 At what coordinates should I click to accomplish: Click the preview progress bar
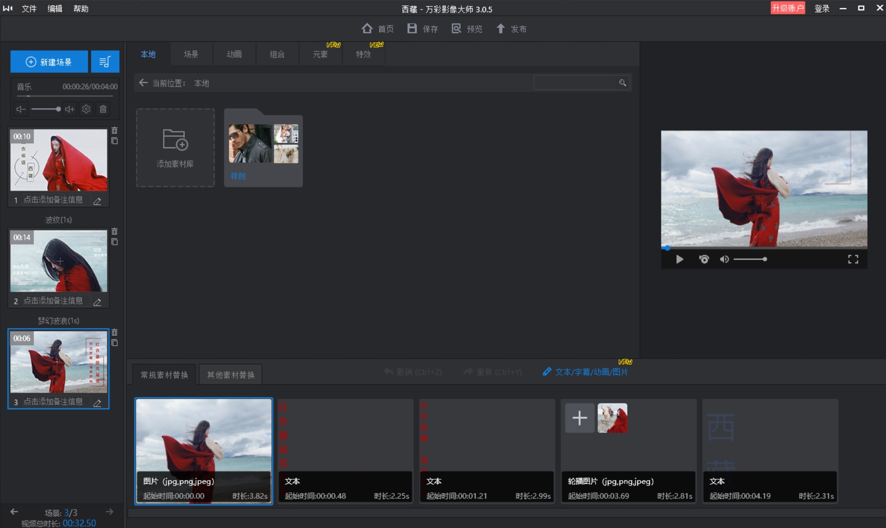(764, 248)
